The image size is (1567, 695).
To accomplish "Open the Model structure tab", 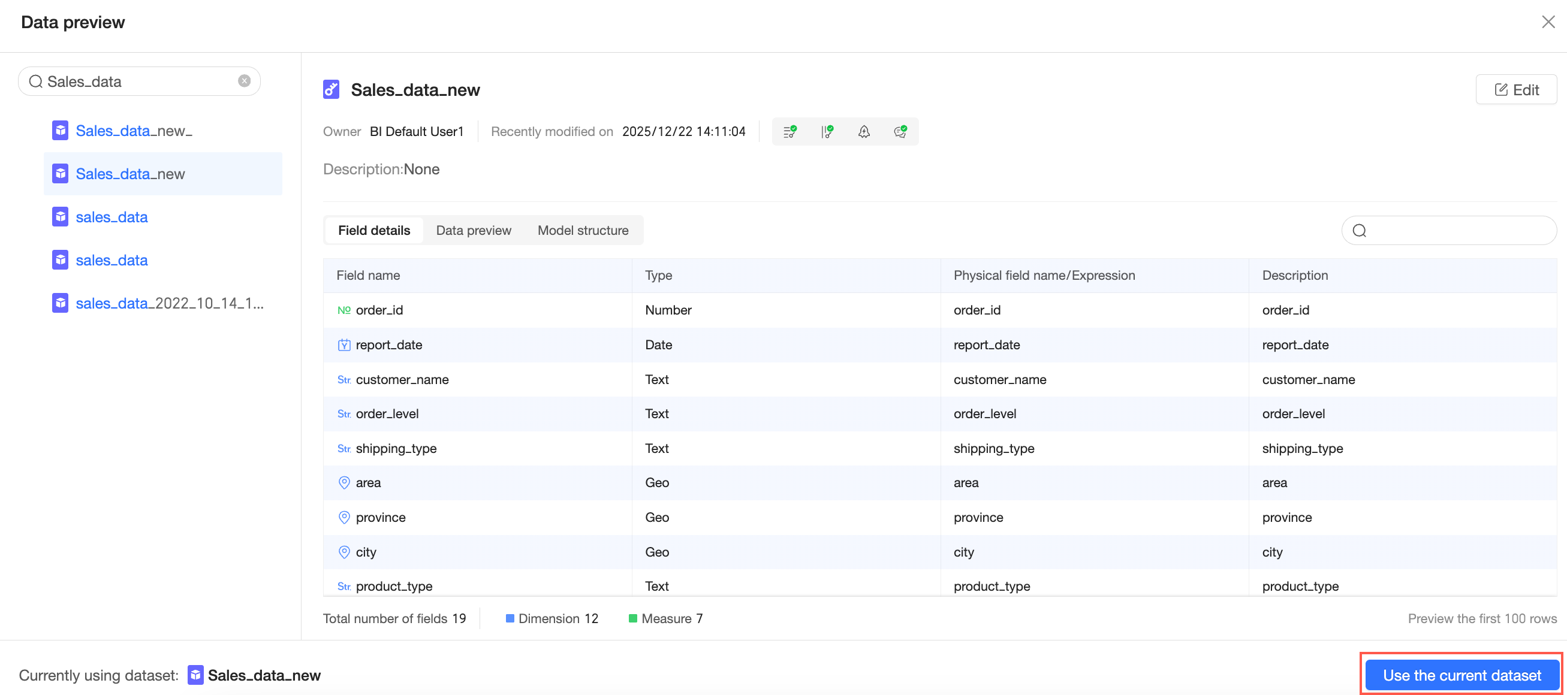I will click(583, 231).
